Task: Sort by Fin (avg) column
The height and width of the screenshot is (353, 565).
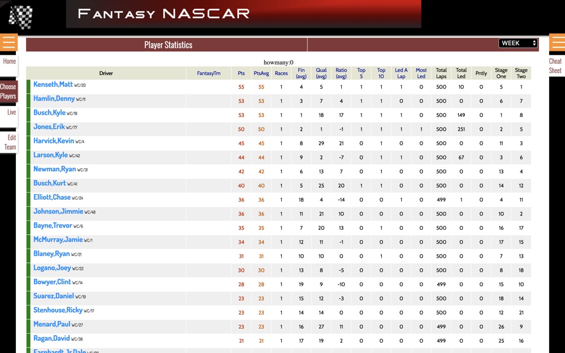Action: click(301, 73)
